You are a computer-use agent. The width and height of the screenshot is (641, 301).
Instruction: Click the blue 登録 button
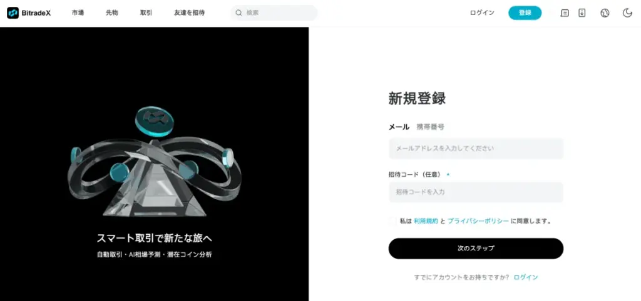point(525,12)
